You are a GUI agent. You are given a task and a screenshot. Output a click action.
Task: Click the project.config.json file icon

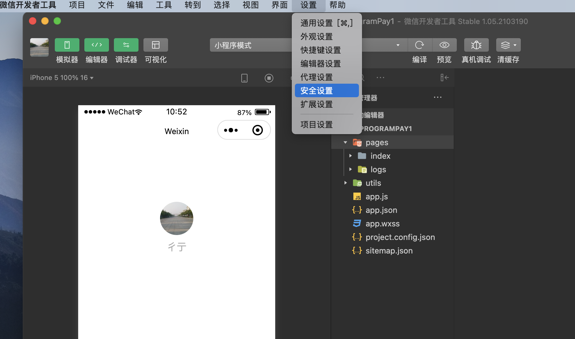point(357,237)
